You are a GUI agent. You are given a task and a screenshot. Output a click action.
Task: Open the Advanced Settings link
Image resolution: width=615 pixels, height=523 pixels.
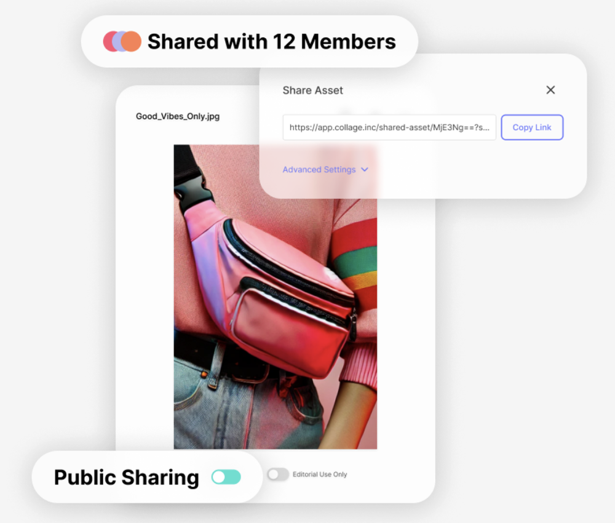[319, 169]
